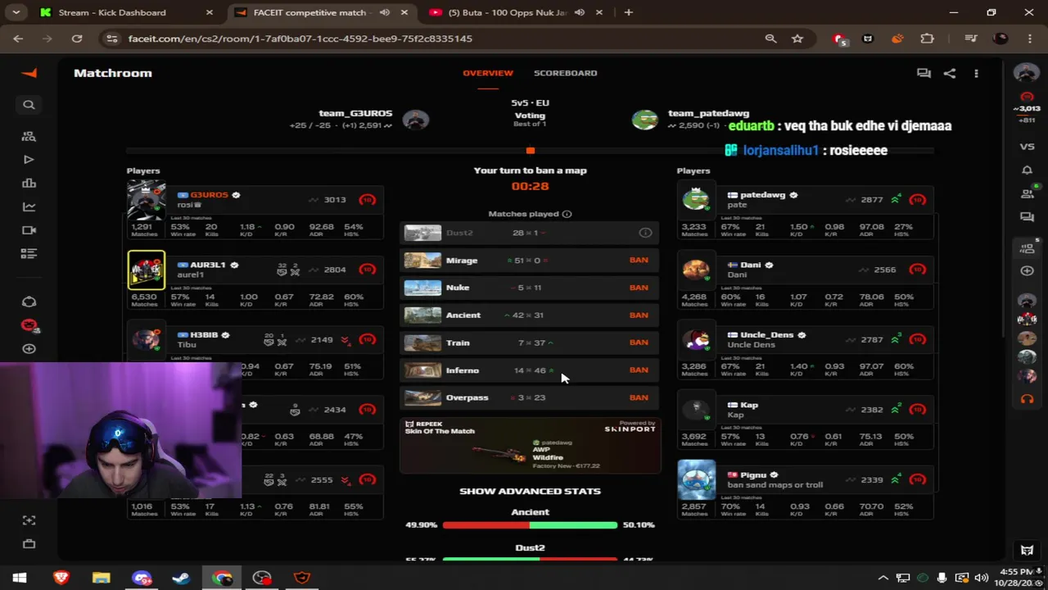Open AUR3L1 player profile name

coord(207,265)
